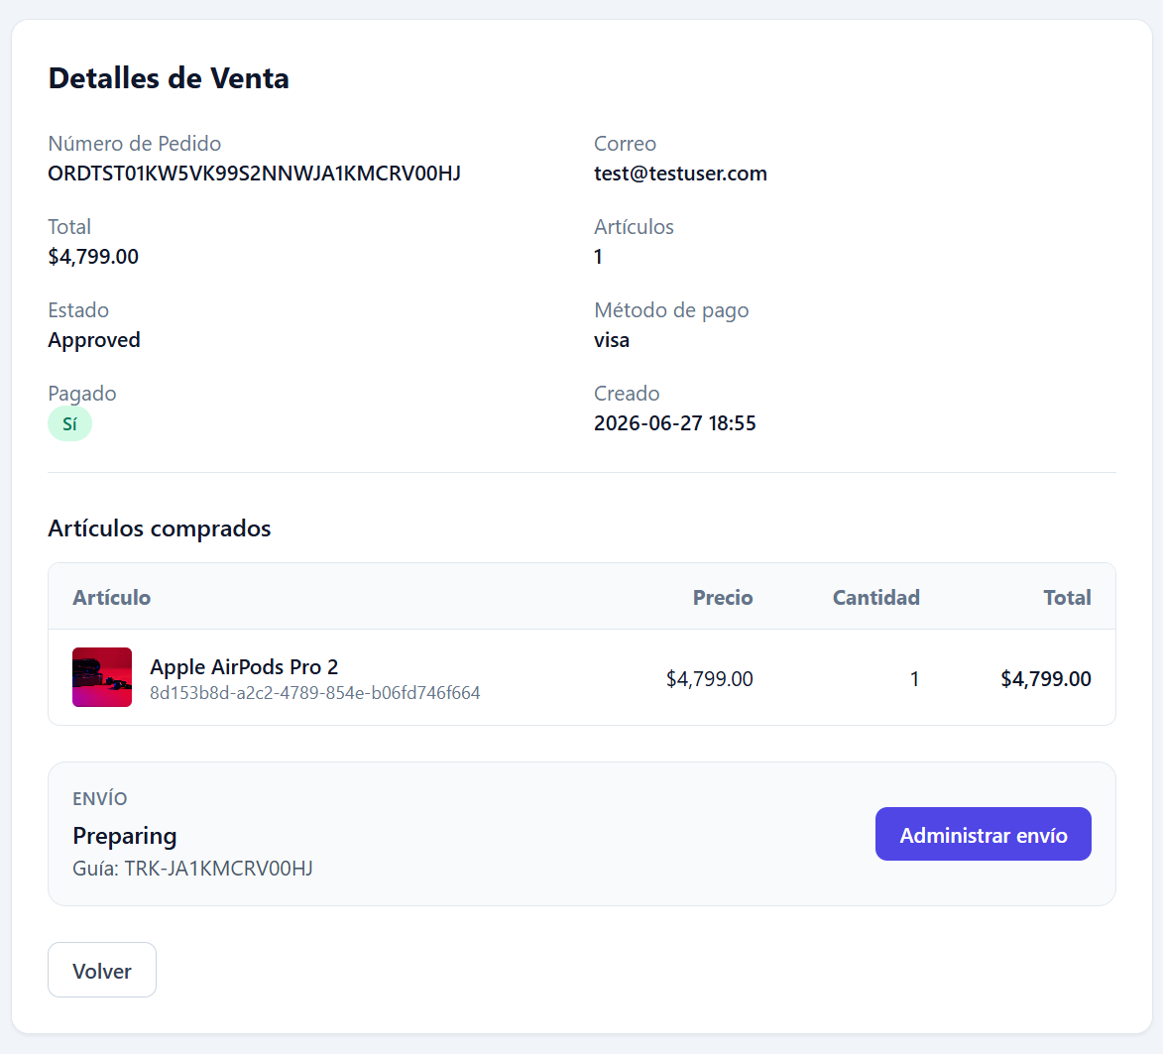Click the Administrar envío button
The height and width of the screenshot is (1054, 1163).
pyautogui.click(x=983, y=834)
